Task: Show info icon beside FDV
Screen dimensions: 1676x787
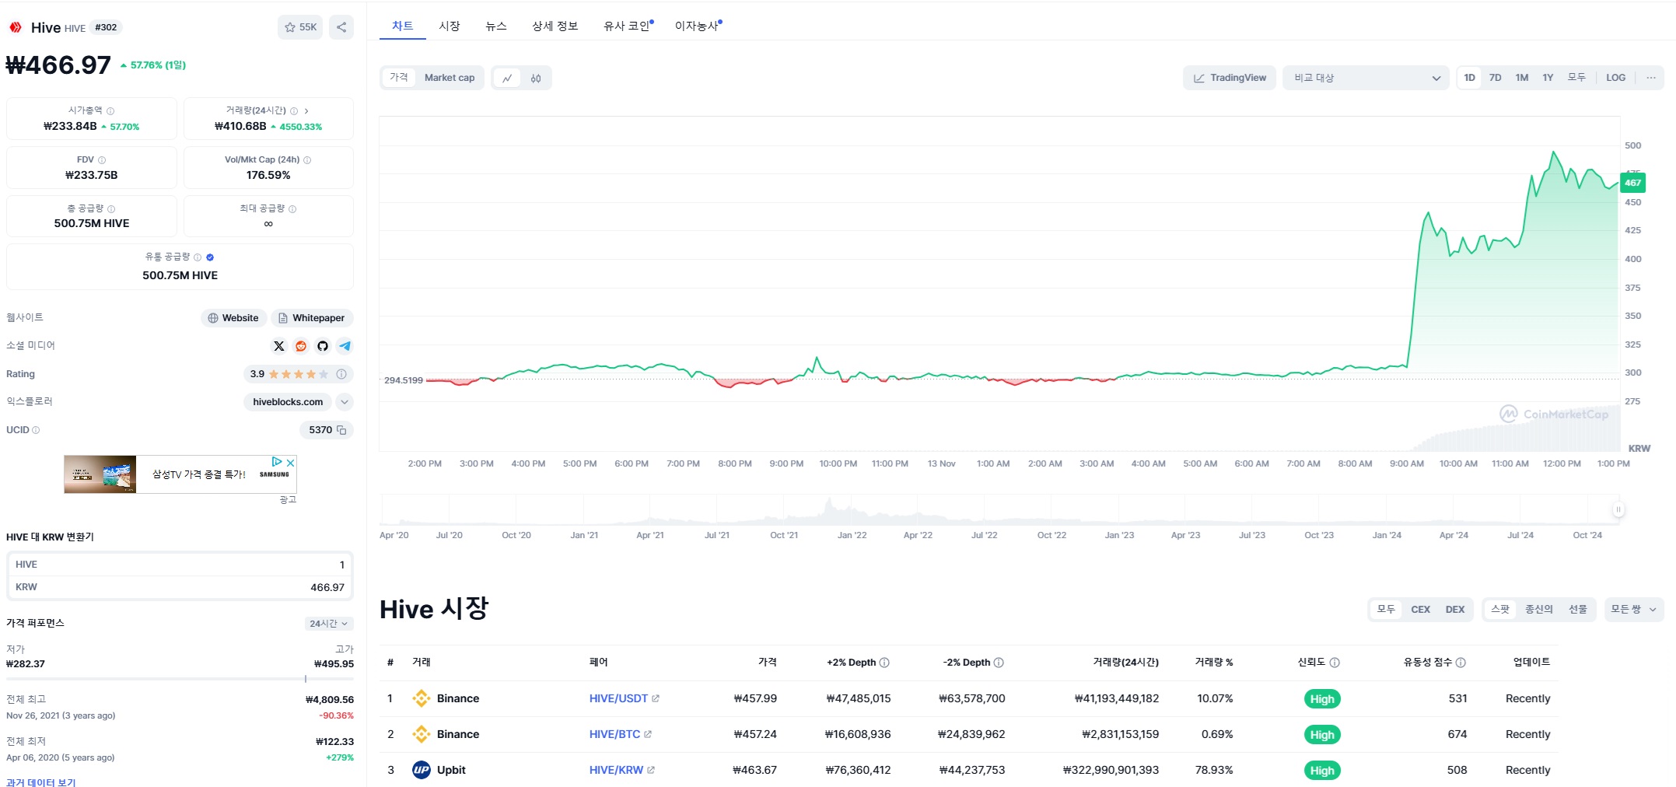Action: 102,160
